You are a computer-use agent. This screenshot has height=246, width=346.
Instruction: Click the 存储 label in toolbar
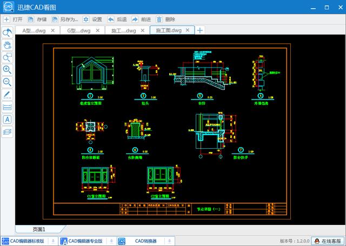pos(42,19)
